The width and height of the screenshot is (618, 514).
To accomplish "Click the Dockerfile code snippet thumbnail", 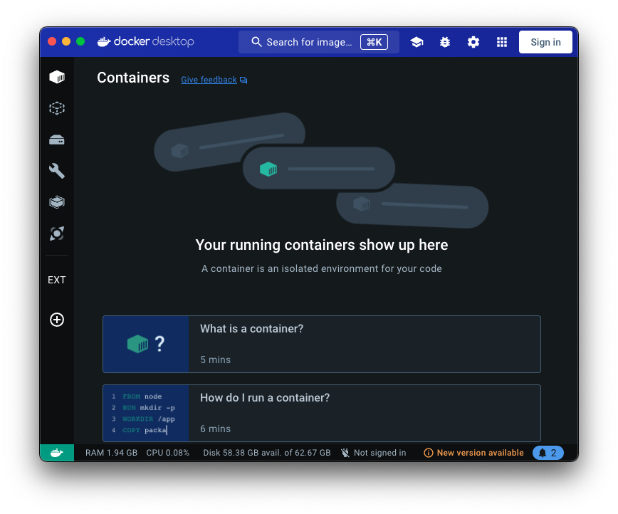I will 146,413.
